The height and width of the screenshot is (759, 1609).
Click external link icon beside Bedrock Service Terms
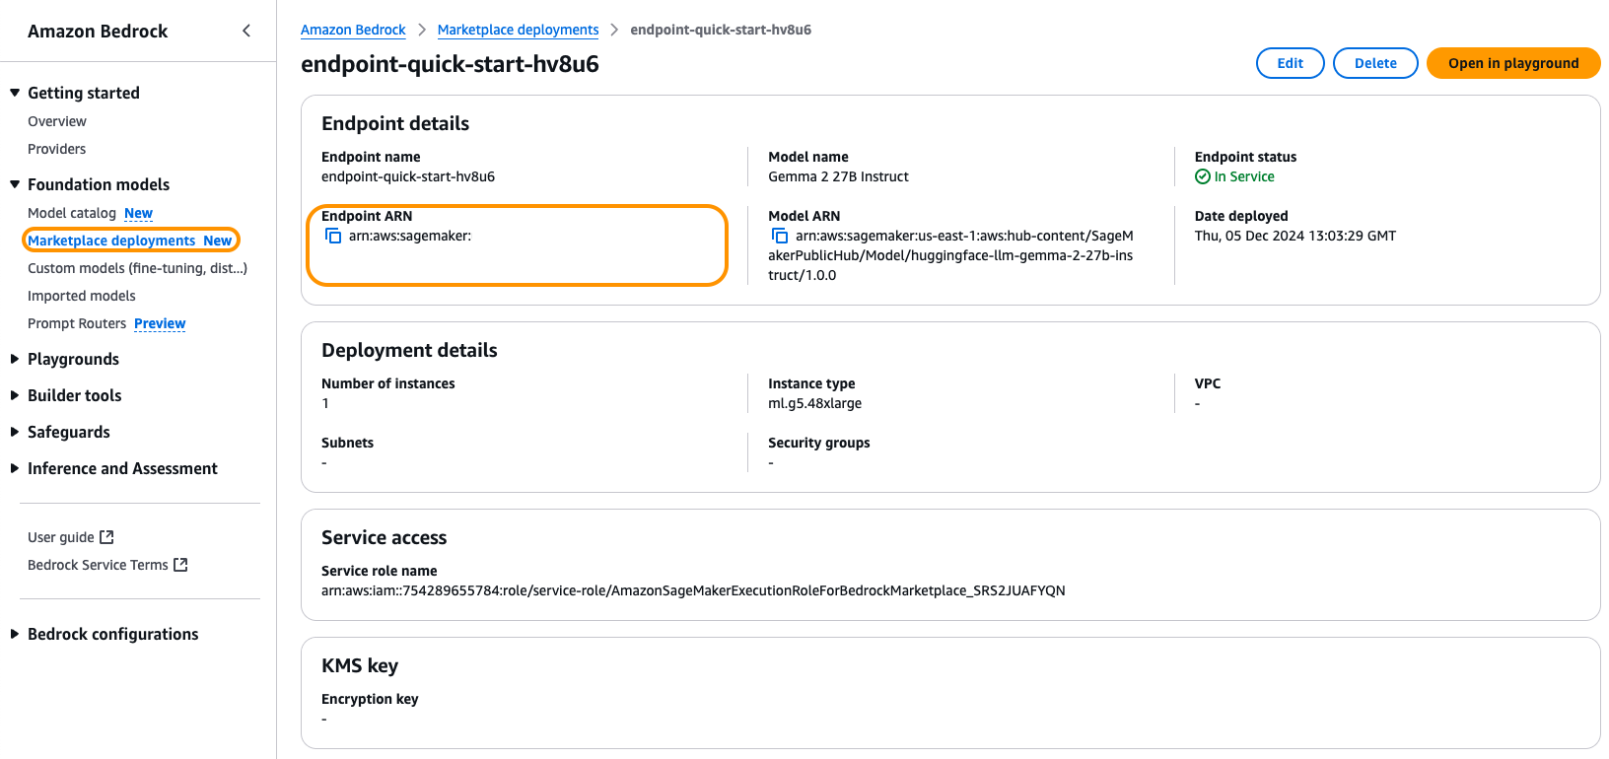coord(180,565)
